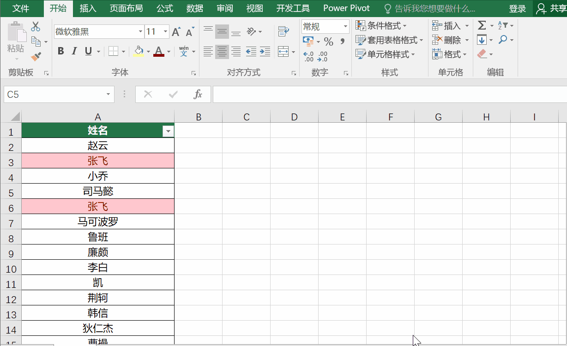Decrease font size with smaller A icon
This screenshot has width=567, height=346.
190,32
